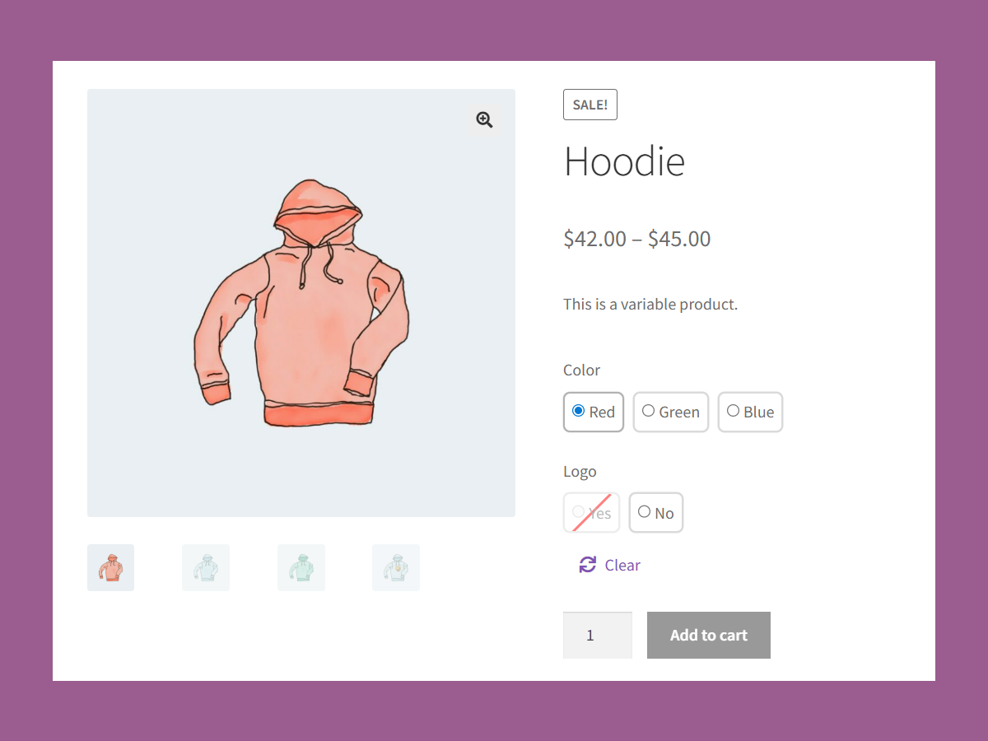Click the $42.00 – $45.00 price range
988x741 pixels.
click(x=637, y=239)
